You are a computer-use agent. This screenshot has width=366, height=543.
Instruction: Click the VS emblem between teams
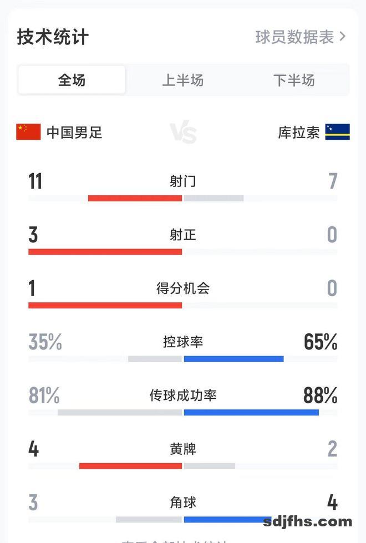coord(183,133)
